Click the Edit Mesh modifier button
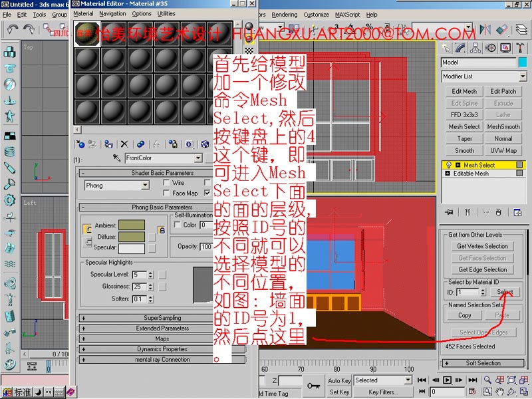Screen dimensions: 532x399 tap(464, 91)
